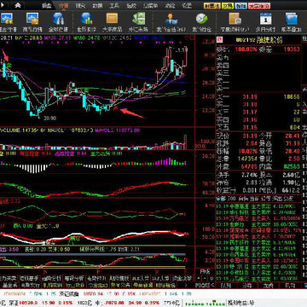Open the 功能 menu

170,5
